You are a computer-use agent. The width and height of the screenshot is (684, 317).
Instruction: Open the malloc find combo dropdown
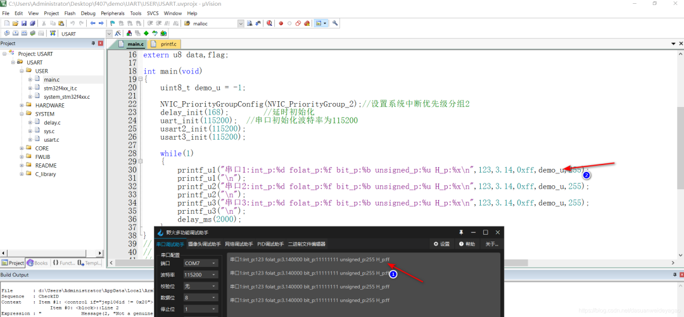coord(241,23)
